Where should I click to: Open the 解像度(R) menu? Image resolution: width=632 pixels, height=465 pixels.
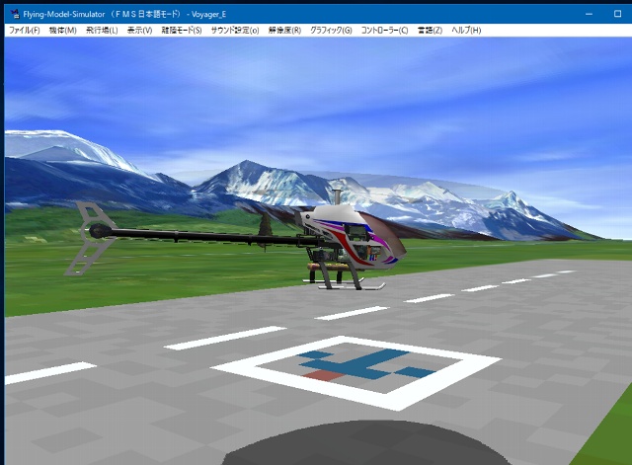point(284,31)
